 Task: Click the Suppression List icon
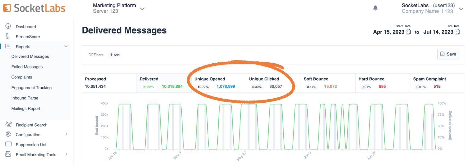[9, 144]
